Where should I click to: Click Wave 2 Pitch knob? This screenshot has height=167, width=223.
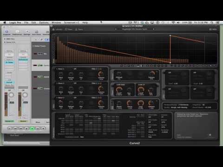pos(61,89)
